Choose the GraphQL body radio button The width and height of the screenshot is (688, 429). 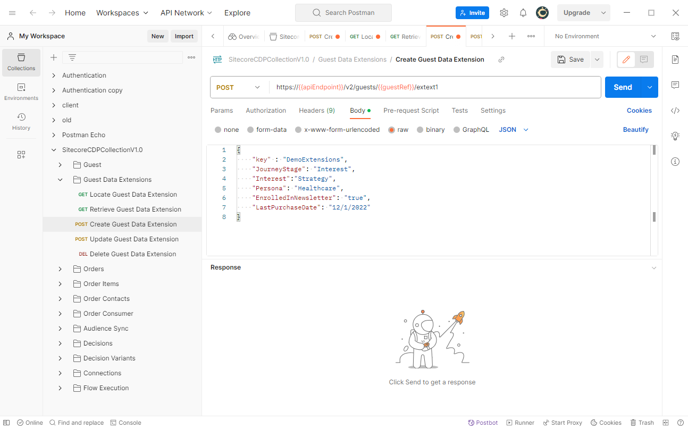[x=457, y=130]
